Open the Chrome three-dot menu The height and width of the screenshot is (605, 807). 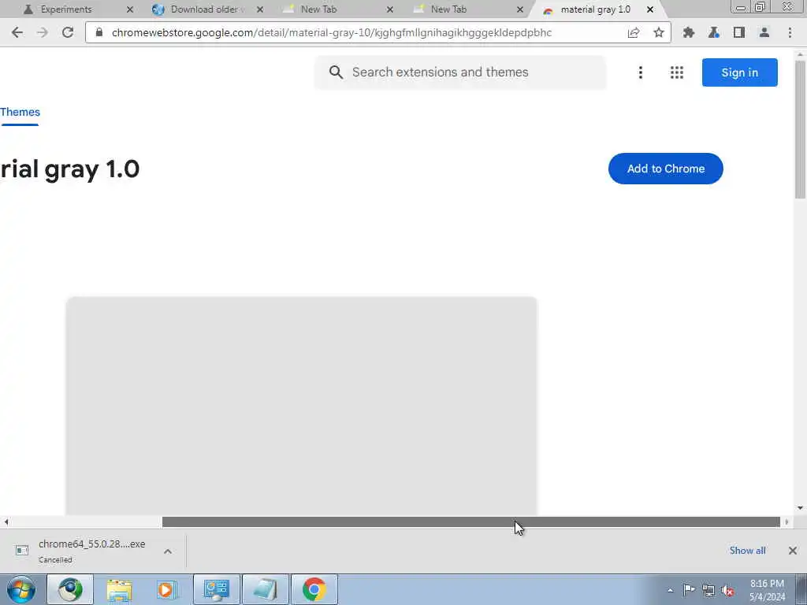click(x=790, y=32)
